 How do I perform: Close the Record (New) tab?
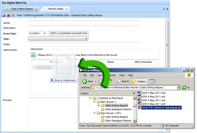click(67, 9)
